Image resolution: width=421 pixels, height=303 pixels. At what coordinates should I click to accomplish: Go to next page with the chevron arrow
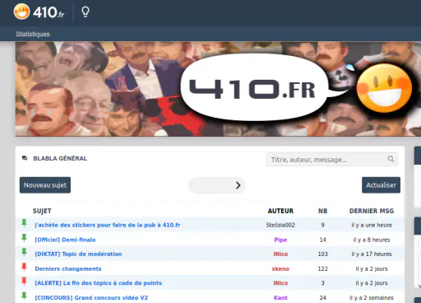(238, 185)
